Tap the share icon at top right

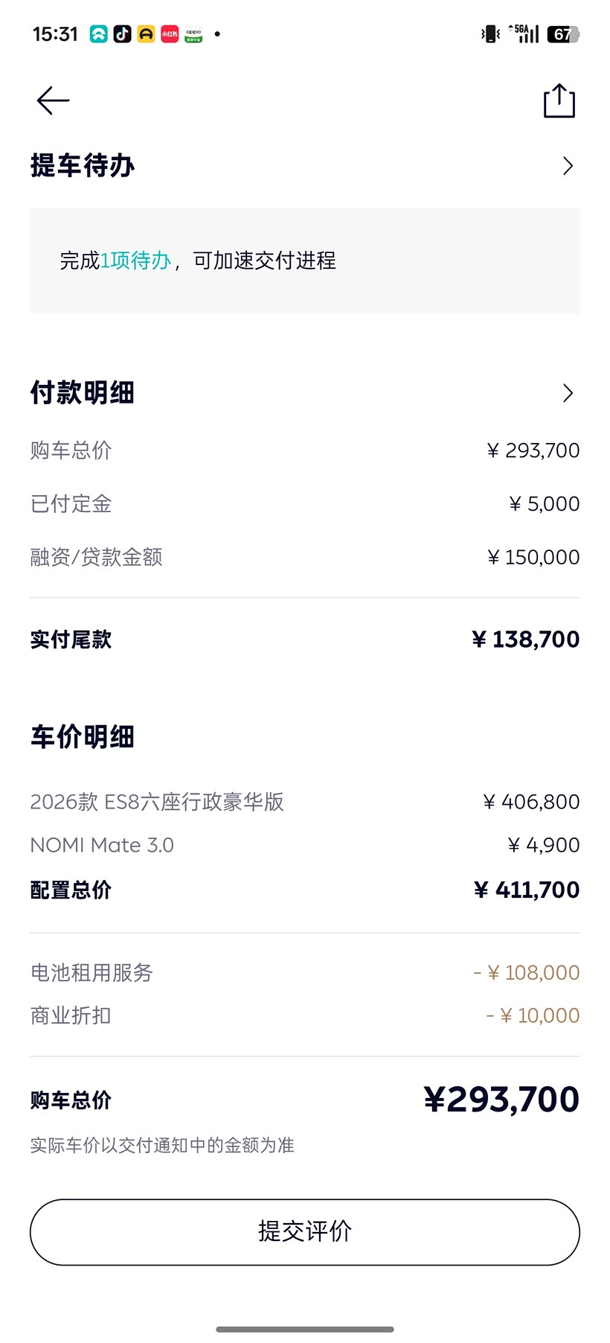(559, 101)
